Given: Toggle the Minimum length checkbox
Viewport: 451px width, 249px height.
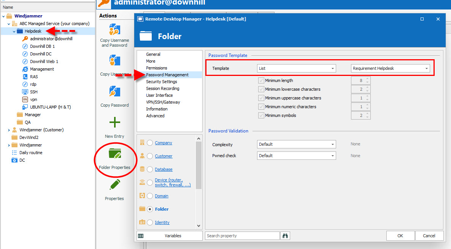Looking at the screenshot, I should (x=261, y=80).
